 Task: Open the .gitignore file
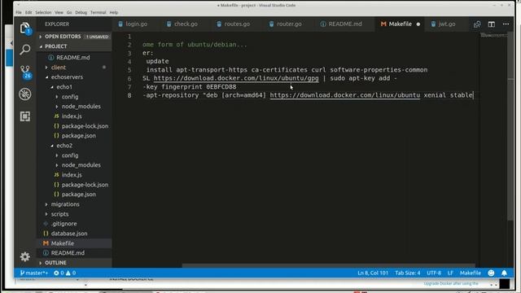[74, 224]
